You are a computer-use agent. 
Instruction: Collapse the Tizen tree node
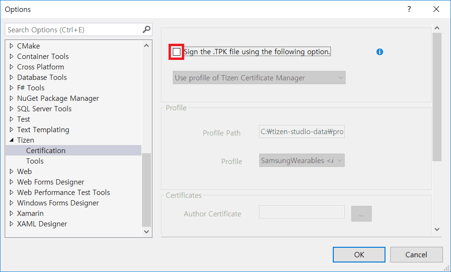point(11,140)
